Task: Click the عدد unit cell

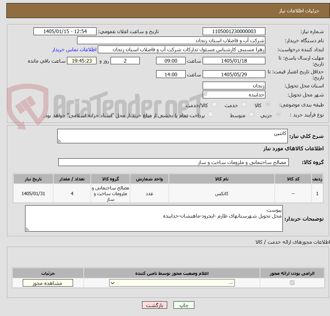Action: tap(149, 193)
